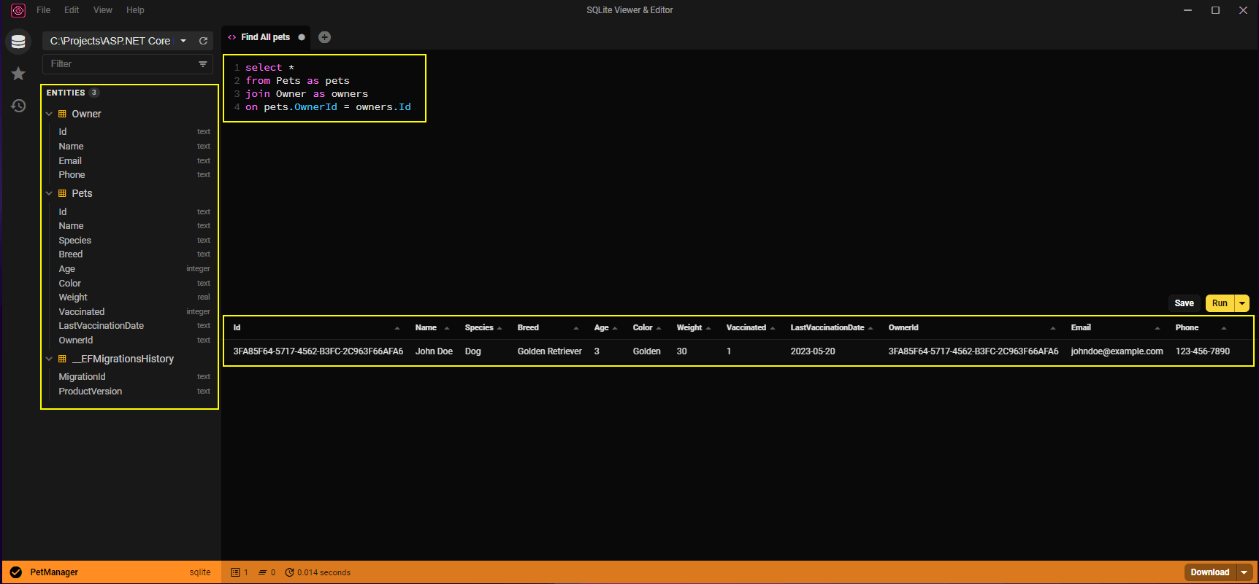
Task: Click the johndoe@example.com cell
Action: (x=1117, y=351)
